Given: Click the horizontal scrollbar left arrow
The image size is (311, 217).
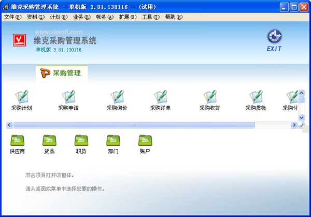Looking at the screenshot, I should 9,125.
